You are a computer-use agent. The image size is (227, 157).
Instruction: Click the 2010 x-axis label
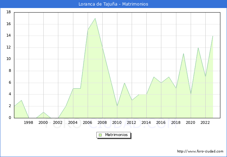click(117, 122)
